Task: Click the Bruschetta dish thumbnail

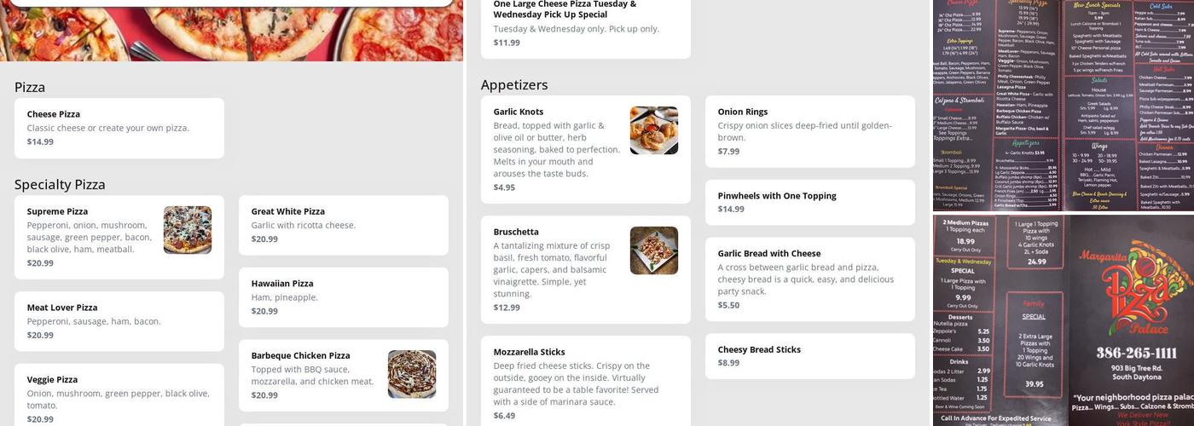Action: (654, 250)
